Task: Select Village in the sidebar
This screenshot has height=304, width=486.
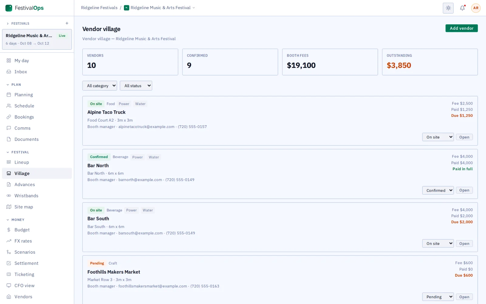Action: click(37, 173)
